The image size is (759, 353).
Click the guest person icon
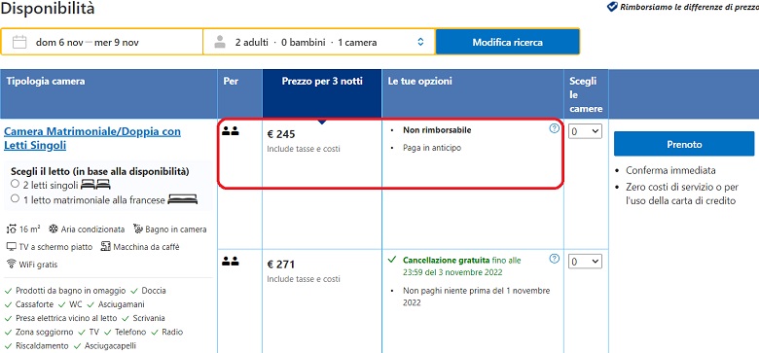[x=220, y=42]
